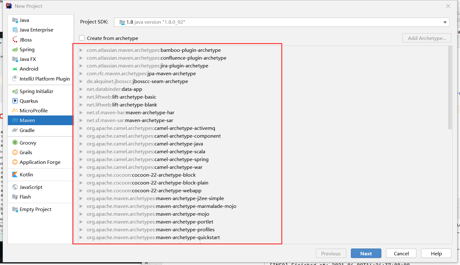The height and width of the screenshot is (265, 460).
Task: Click Add Archetype button
Action: 427,38
